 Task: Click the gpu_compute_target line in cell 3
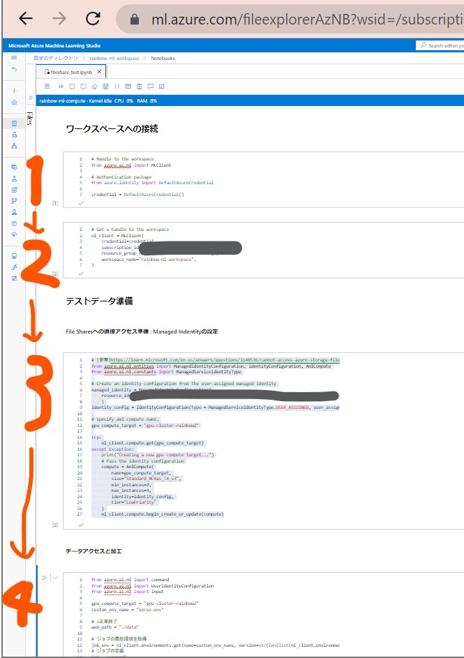[x=146, y=426]
